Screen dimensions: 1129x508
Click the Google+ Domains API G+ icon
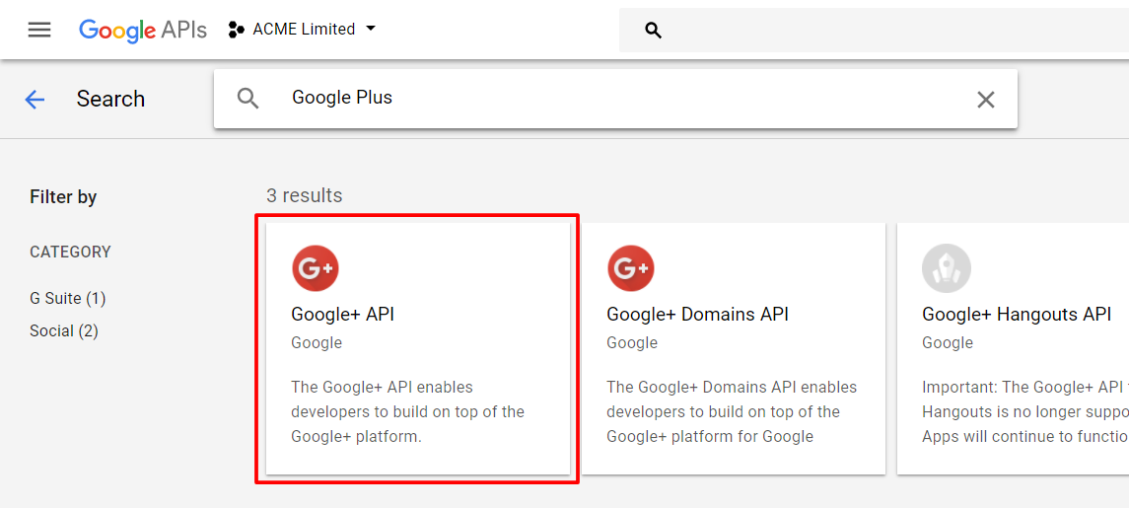click(631, 268)
